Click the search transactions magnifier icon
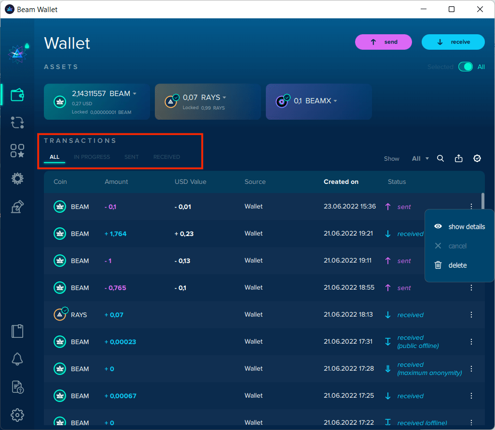 pyautogui.click(x=440, y=158)
